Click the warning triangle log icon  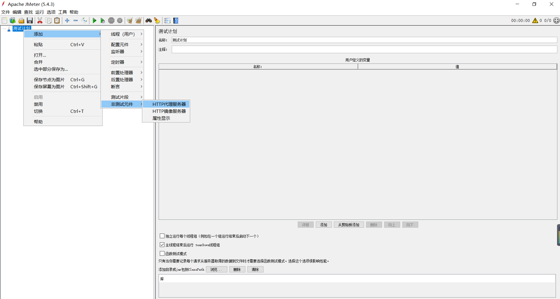click(535, 20)
